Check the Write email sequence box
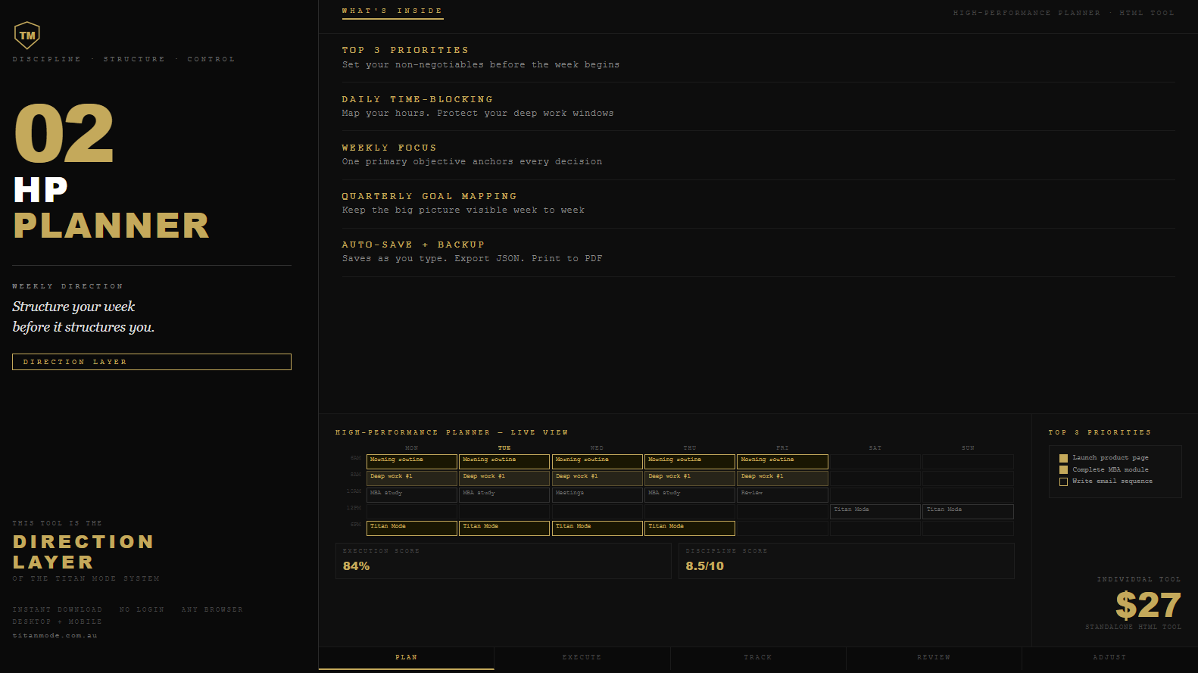This screenshot has height=673, width=1198. (1063, 481)
